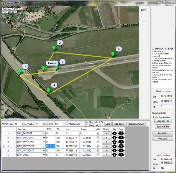
Task: Click Save WP File button
Action: pos(163,126)
